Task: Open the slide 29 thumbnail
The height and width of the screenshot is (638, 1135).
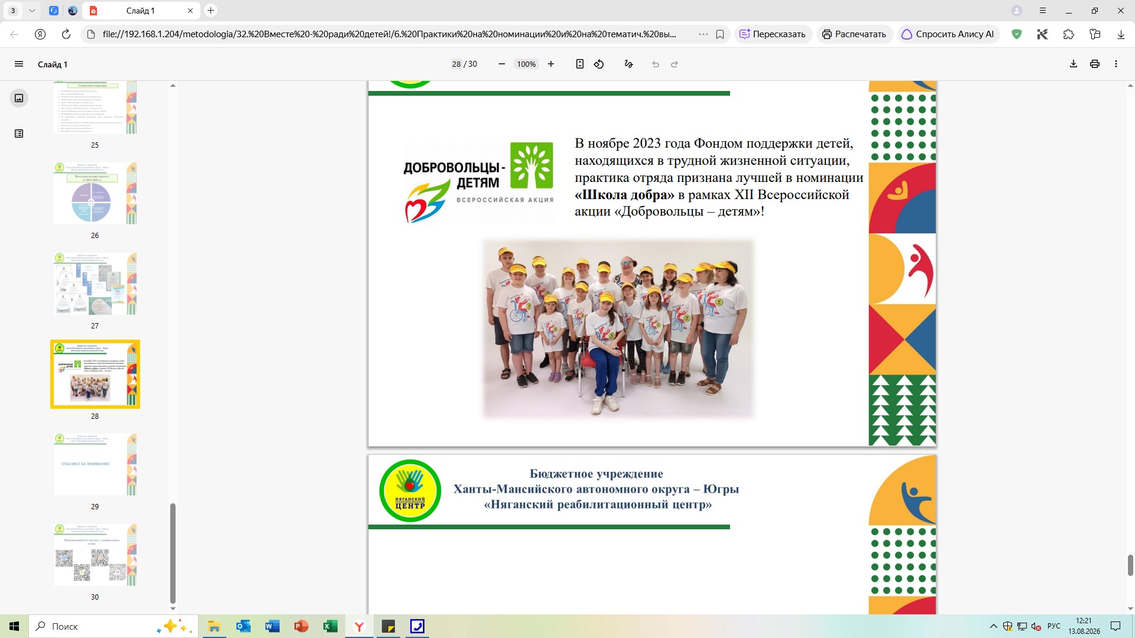Action: (x=95, y=464)
